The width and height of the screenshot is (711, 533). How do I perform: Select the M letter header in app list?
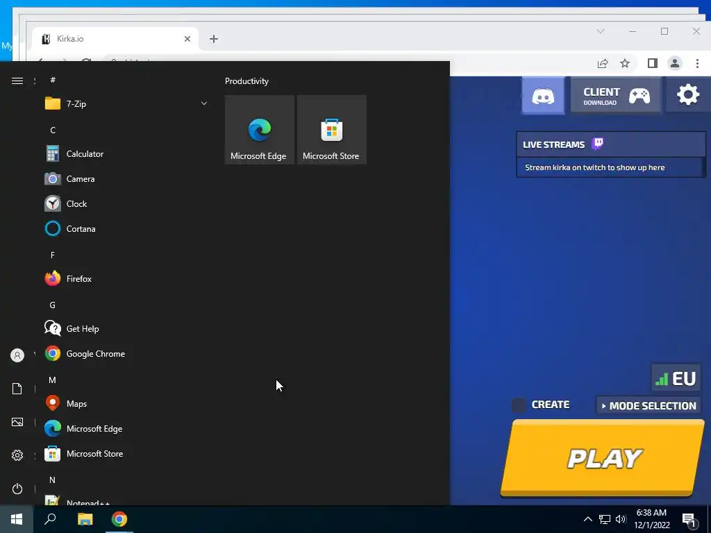(53, 380)
